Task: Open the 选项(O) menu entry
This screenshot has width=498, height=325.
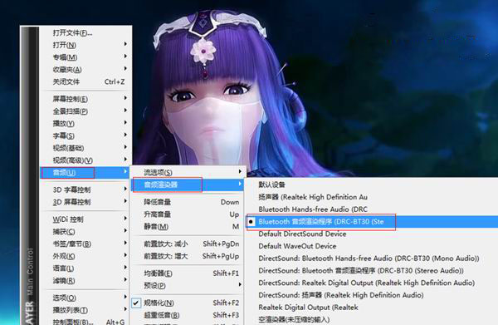Action: pos(85,298)
